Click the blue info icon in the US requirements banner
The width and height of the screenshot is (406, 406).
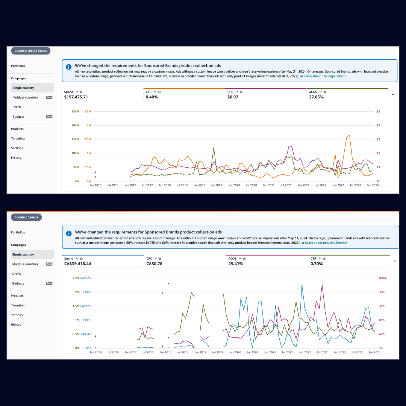click(68, 67)
